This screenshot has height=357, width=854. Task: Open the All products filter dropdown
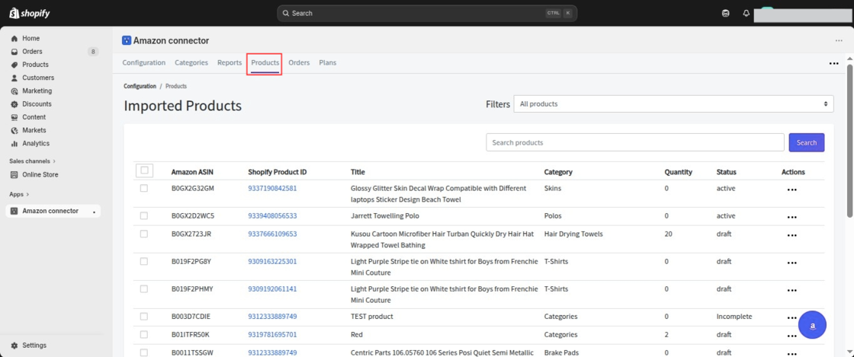coord(673,104)
